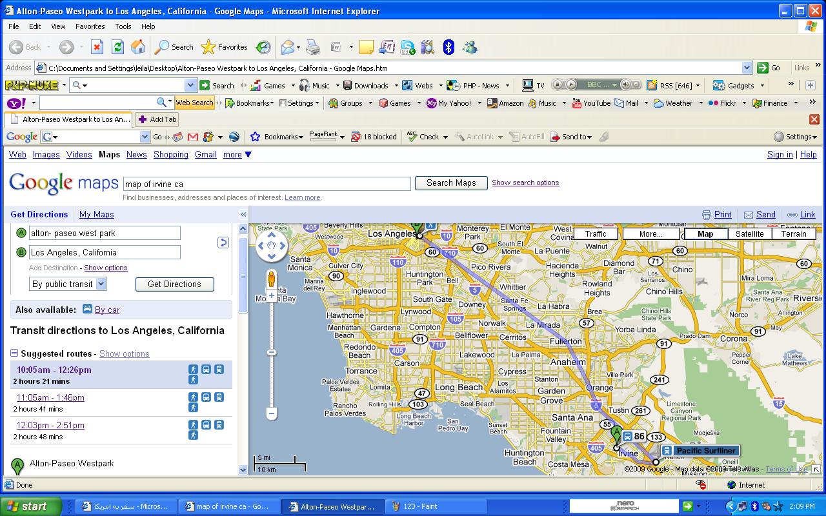Click the Los Angeles, California destination field
This screenshot has width=826, height=516.
point(105,252)
